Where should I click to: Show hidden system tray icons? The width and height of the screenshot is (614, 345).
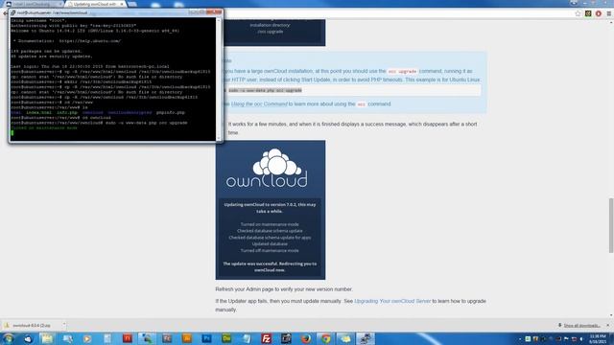[x=520, y=338]
